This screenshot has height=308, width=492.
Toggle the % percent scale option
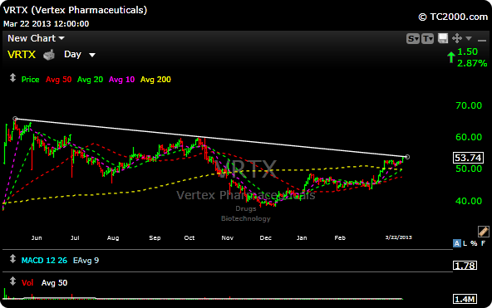(x=474, y=243)
